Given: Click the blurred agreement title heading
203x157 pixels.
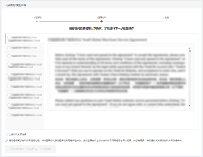Looking at the screenshot, I should (97, 39).
